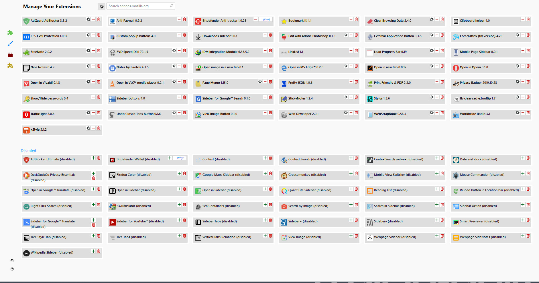Click Why? link for Bitdefender Anti-tracker

(266, 20)
